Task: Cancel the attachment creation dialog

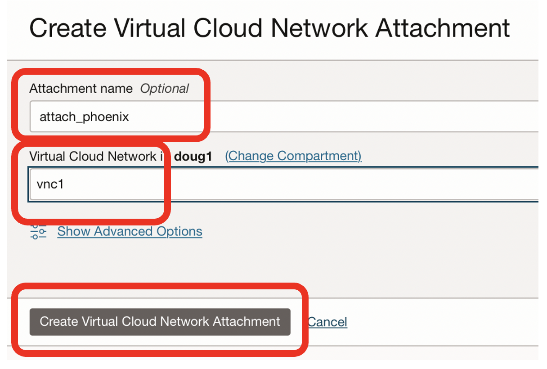Action: [327, 322]
